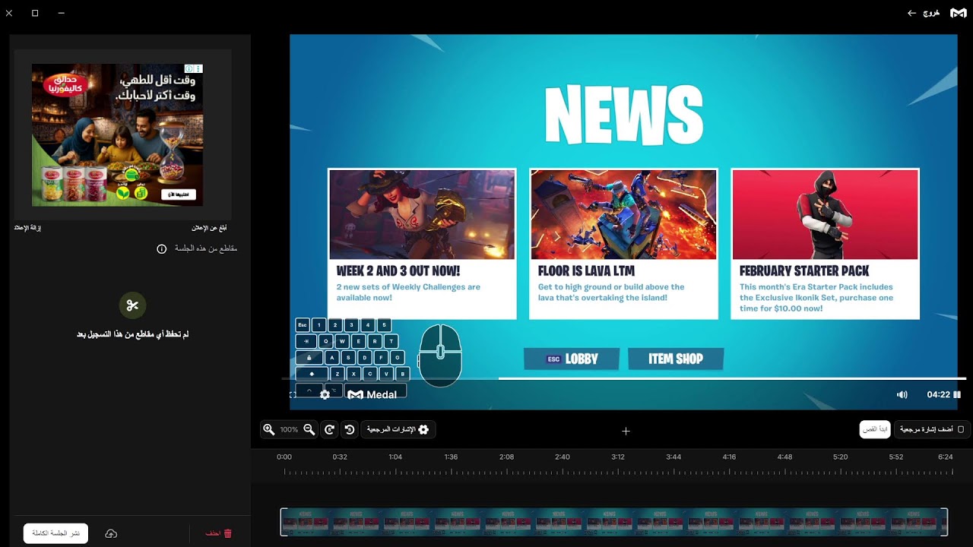
Task: Pause the video playback
Action: click(957, 394)
